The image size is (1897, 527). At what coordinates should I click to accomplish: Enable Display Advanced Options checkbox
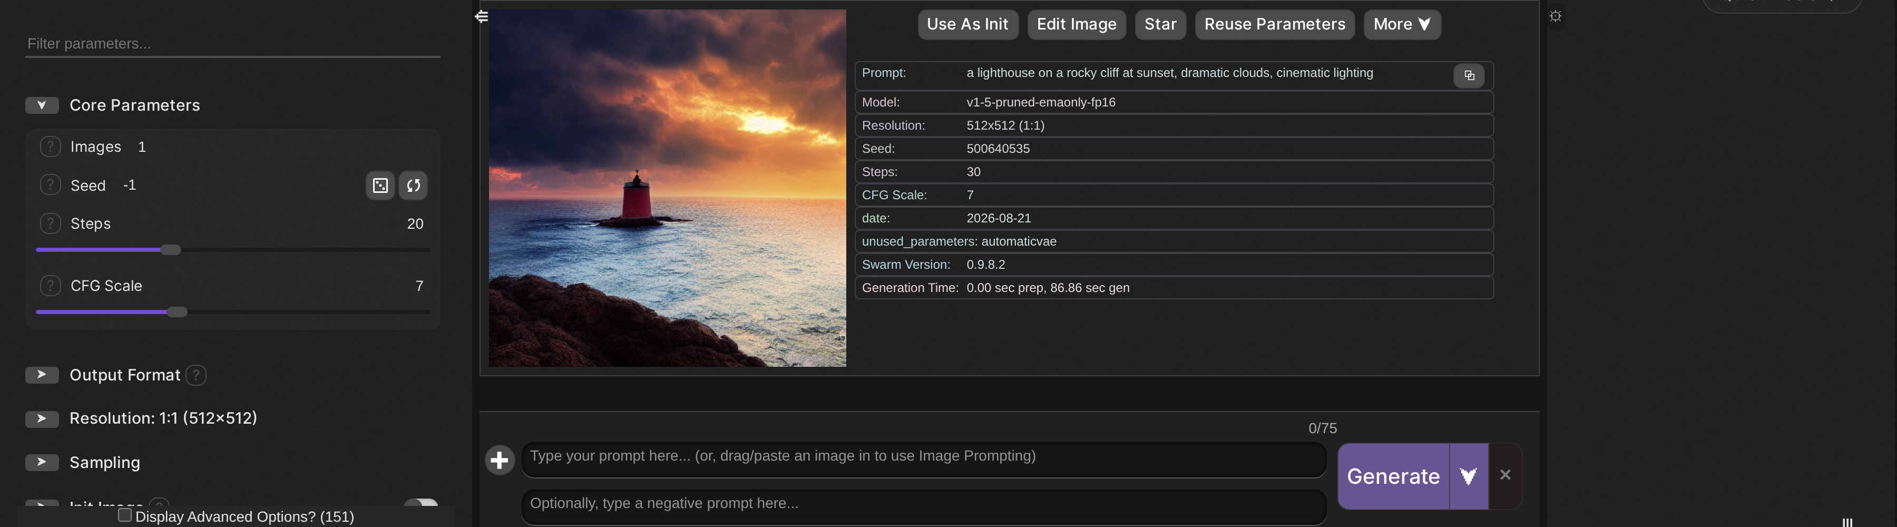coord(125,515)
